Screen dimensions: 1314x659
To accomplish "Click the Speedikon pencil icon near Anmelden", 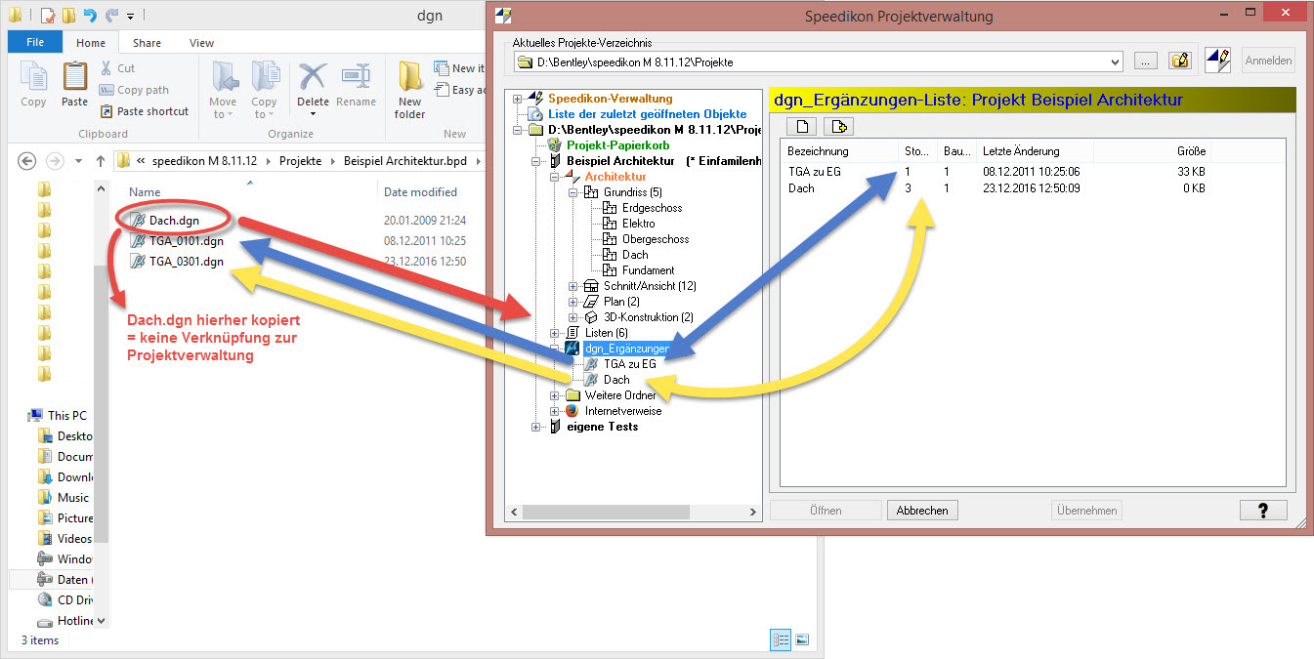I will [1217, 60].
